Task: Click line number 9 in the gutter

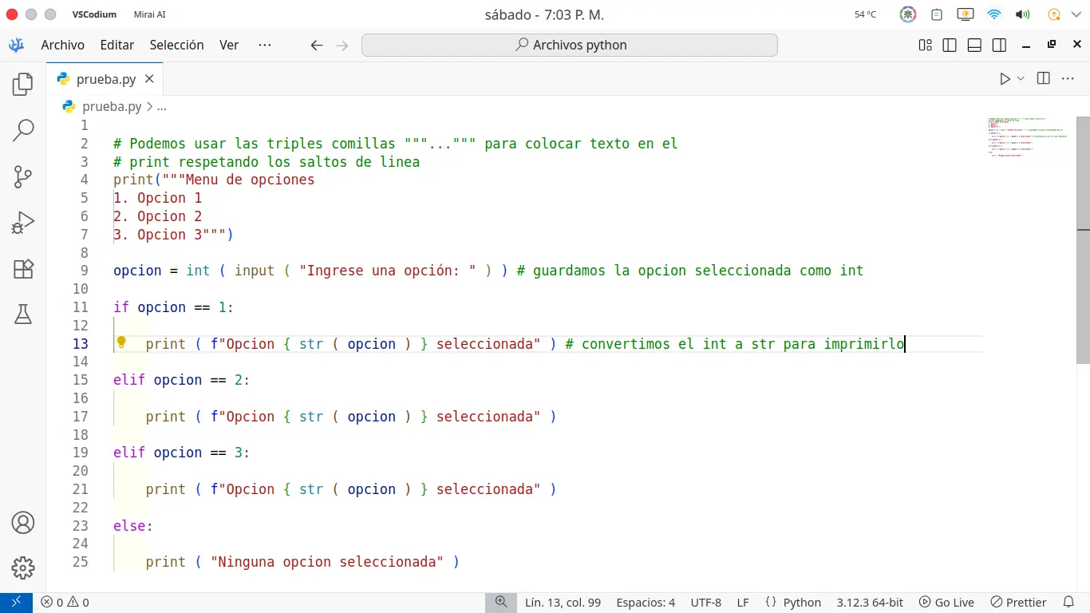Action: coord(85,271)
